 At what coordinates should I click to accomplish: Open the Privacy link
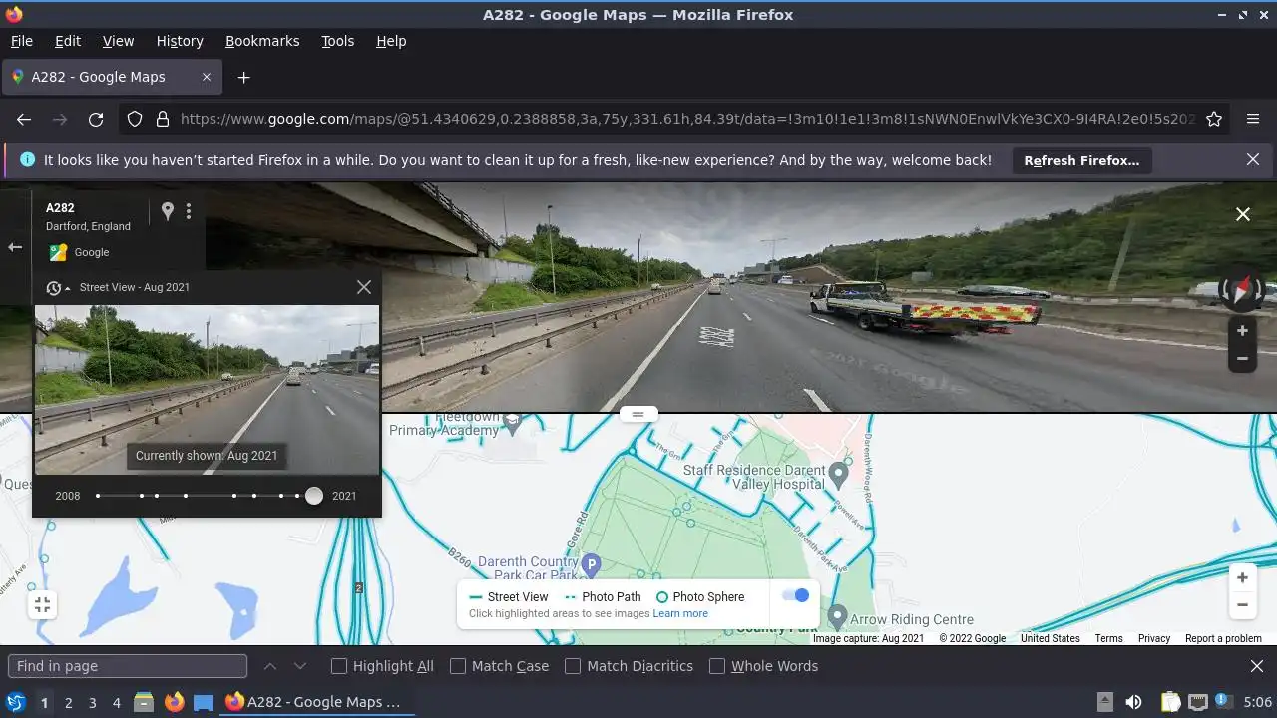1154,638
